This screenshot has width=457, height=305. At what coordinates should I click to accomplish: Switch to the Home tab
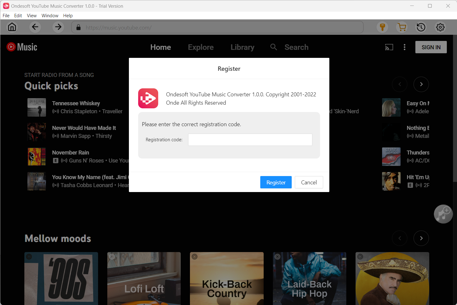pos(161,47)
